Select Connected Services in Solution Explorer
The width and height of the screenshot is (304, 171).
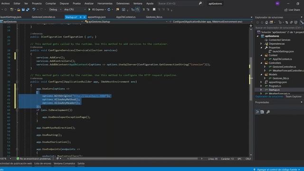pos(279,40)
